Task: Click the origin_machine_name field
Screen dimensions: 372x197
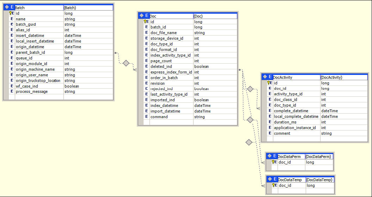Action: pyautogui.click(x=39, y=69)
